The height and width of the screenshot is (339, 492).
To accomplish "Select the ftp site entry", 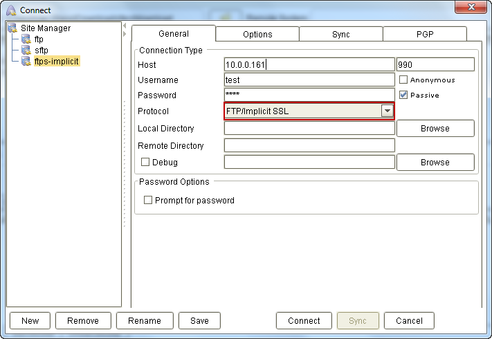I will click(39, 39).
